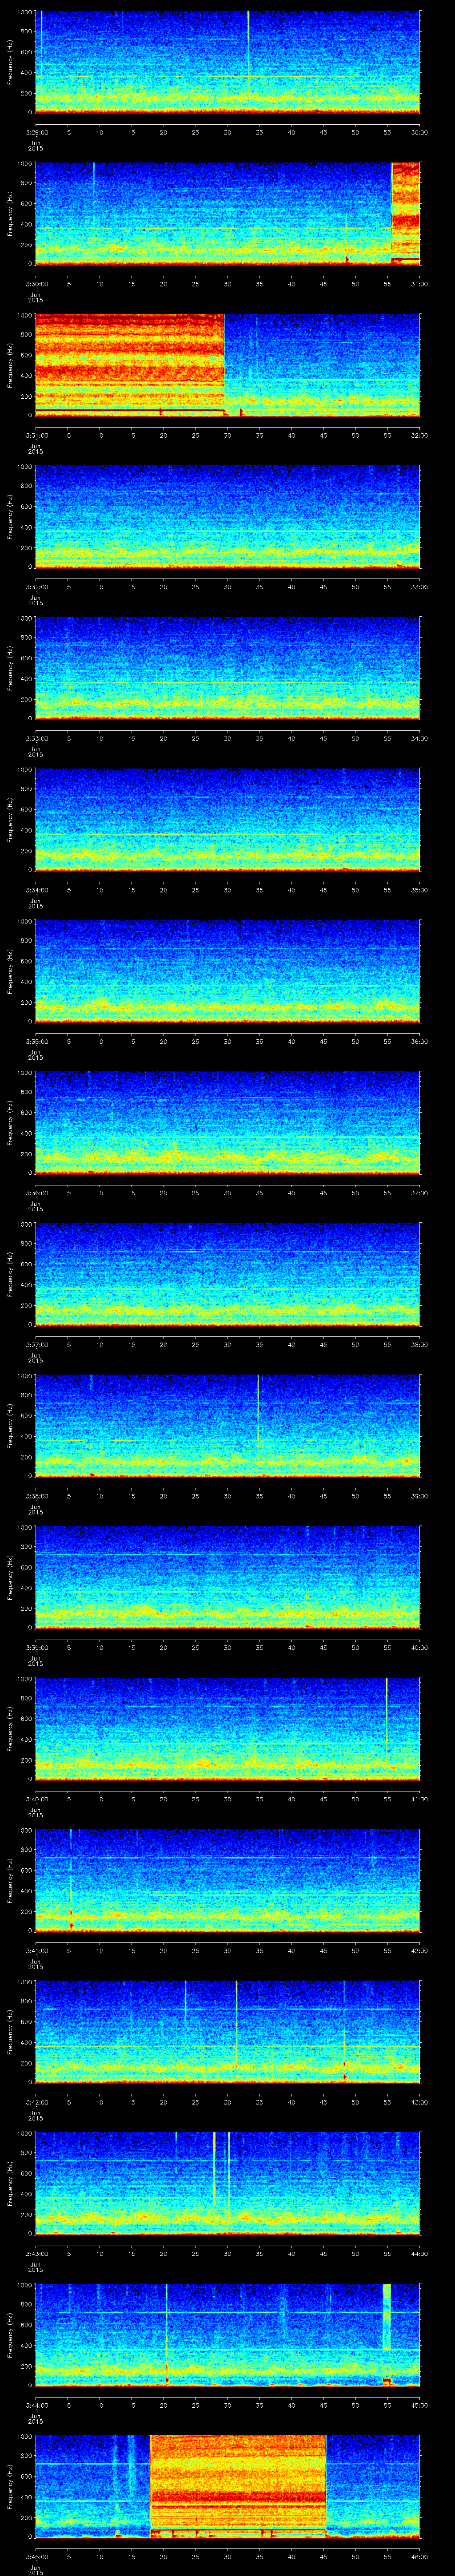Screen dimensions: 455x2576
Task: Open the spectrogram panel starting at 3:42:00
Action: coord(227,2032)
